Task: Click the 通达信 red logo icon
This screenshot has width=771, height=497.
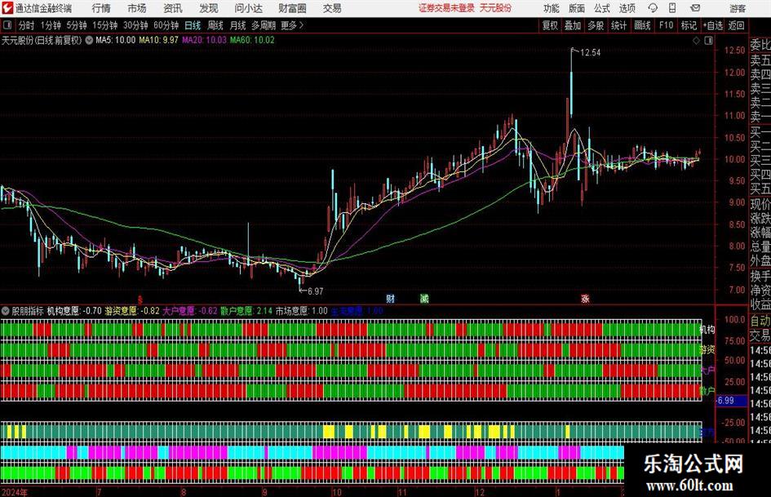Action: [7, 8]
